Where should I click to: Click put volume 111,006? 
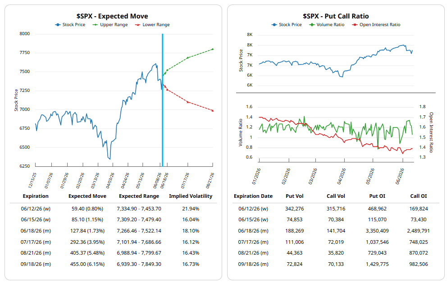coord(295,242)
